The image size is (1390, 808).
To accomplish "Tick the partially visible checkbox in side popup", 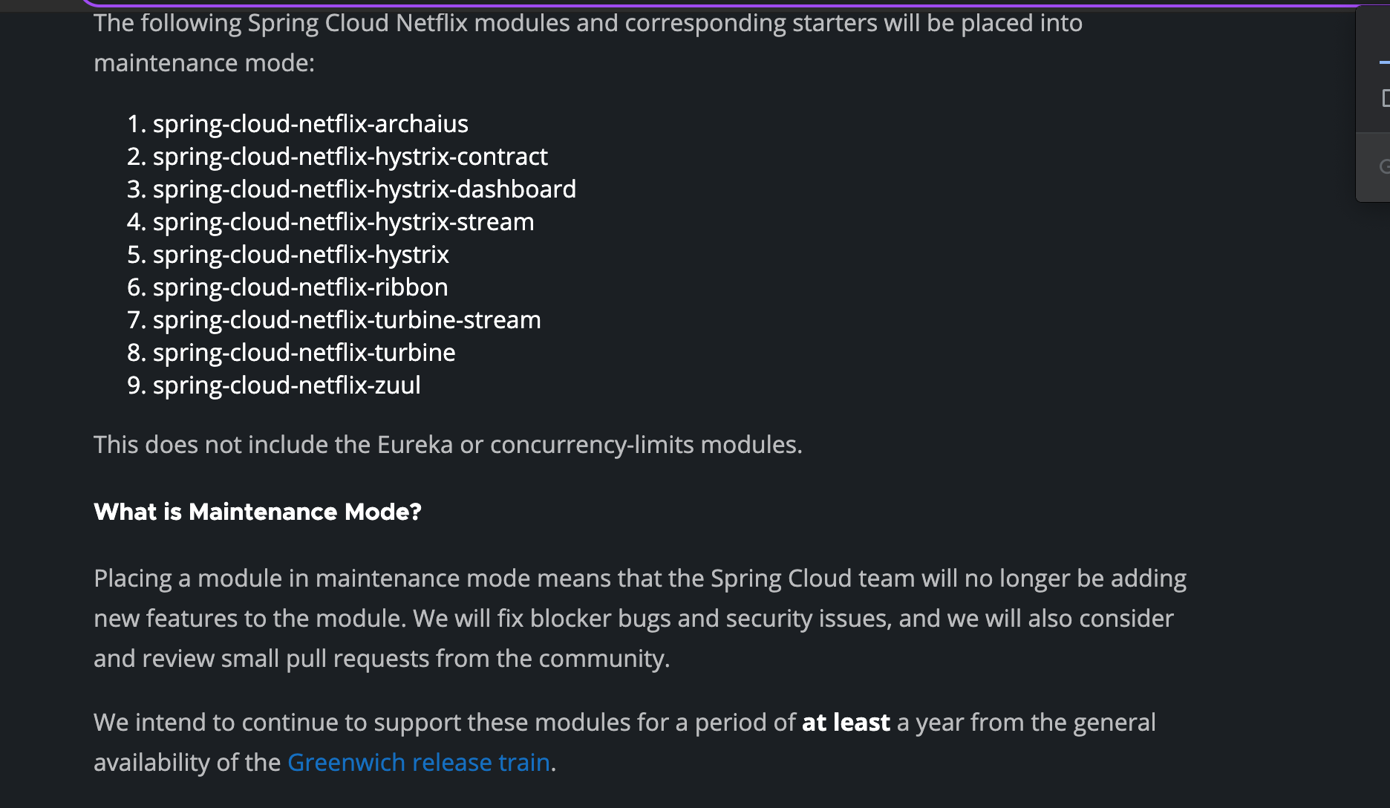I will click(x=1386, y=97).
